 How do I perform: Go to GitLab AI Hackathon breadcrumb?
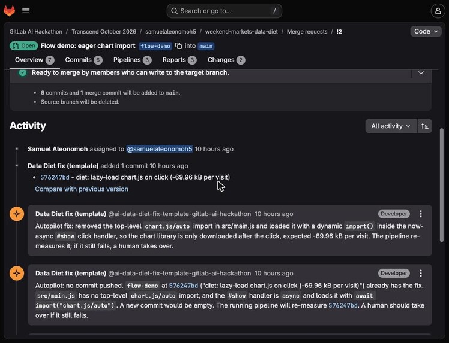(x=36, y=32)
